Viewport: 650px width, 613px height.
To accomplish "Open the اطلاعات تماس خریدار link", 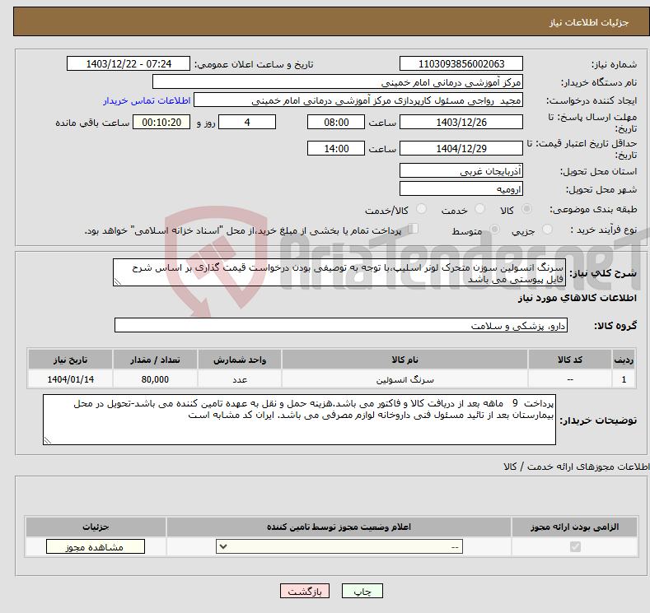I will tap(147, 100).
